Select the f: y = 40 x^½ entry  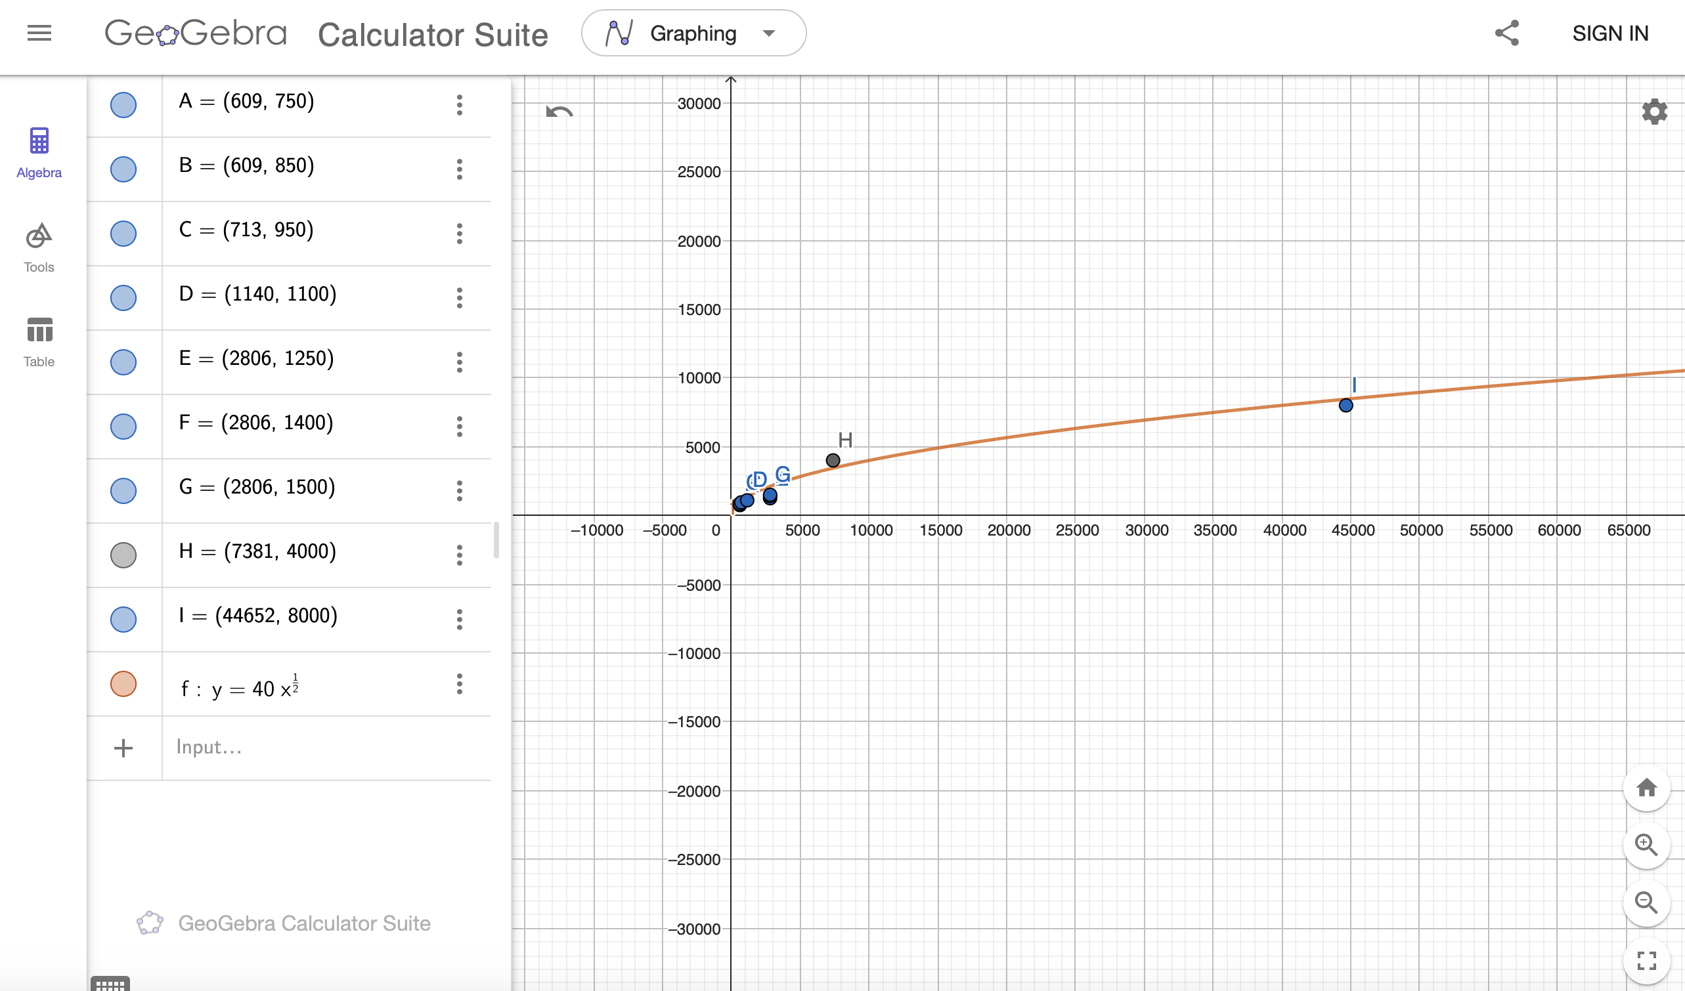(326, 684)
